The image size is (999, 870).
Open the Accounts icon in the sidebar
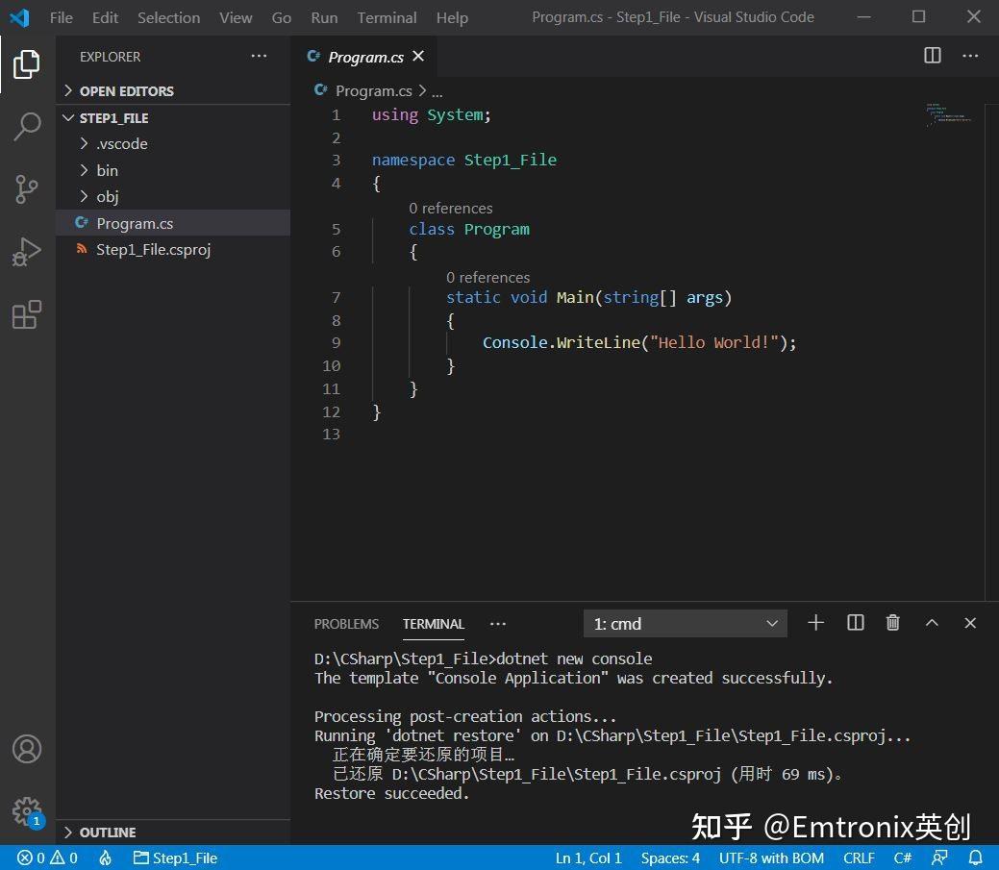(x=26, y=749)
